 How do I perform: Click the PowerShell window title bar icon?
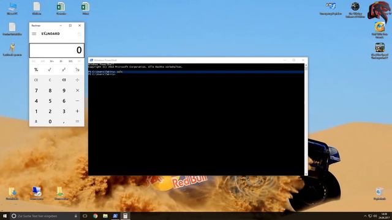(91, 60)
